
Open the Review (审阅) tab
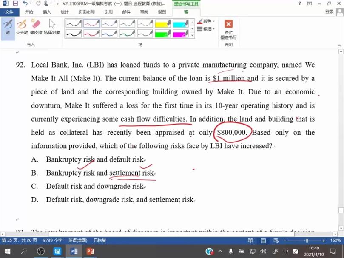click(144, 12)
